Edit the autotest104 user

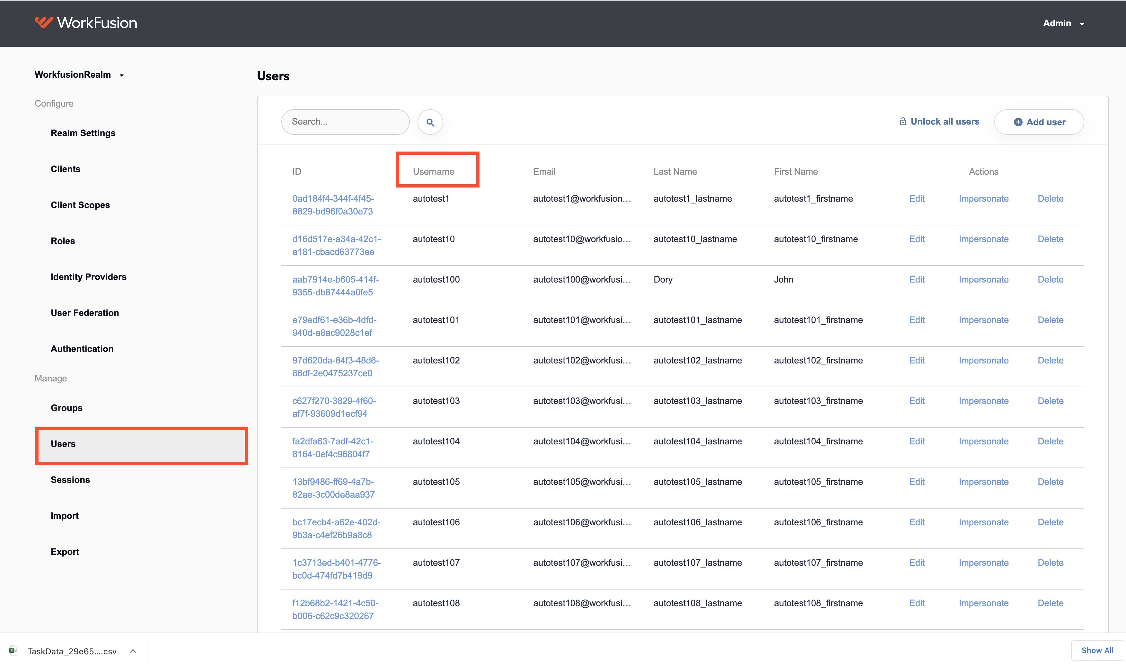(x=917, y=441)
